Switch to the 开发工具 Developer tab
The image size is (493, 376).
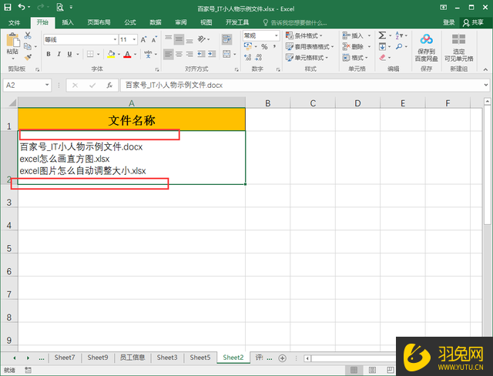[237, 22]
